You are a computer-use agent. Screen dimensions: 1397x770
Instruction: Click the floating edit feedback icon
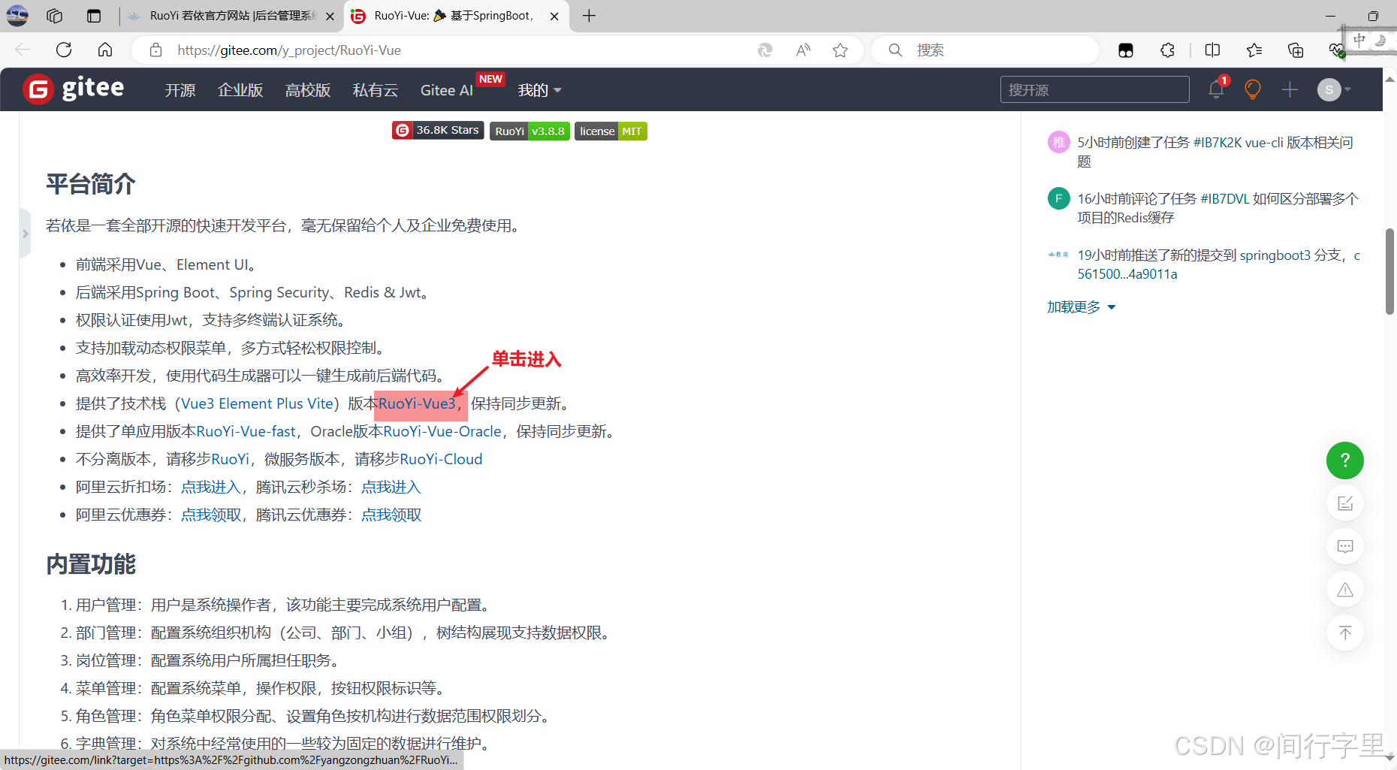pos(1345,503)
